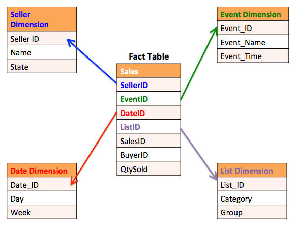Click the List Dimension header
296x226 pixels.
click(x=252, y=170)
